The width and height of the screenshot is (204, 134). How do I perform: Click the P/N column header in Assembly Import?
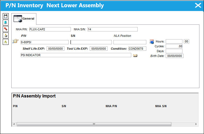[x=15, y=106]
